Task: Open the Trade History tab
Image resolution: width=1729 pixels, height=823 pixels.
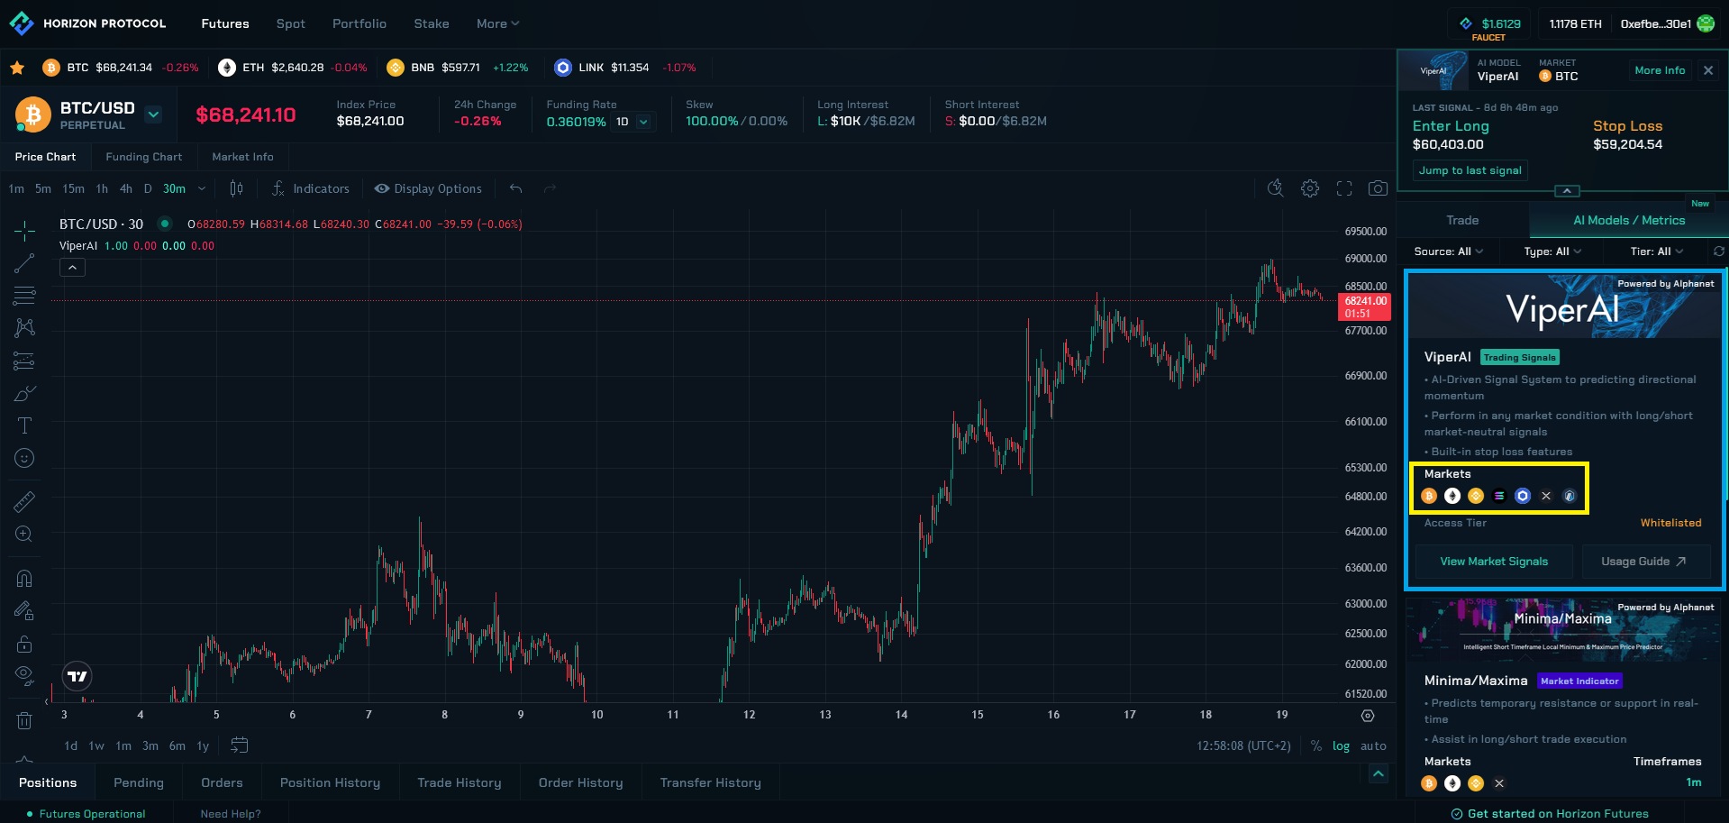Action: [x=459, y=782]
